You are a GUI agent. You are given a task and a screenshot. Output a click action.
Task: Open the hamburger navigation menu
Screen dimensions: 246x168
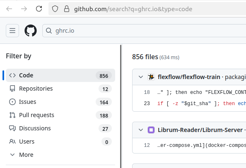tap(12, 31)
